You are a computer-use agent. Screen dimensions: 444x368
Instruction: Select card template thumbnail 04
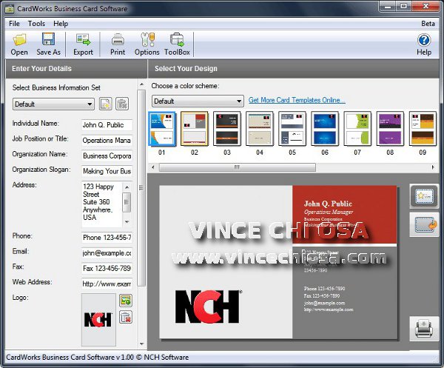click(260, 129)
